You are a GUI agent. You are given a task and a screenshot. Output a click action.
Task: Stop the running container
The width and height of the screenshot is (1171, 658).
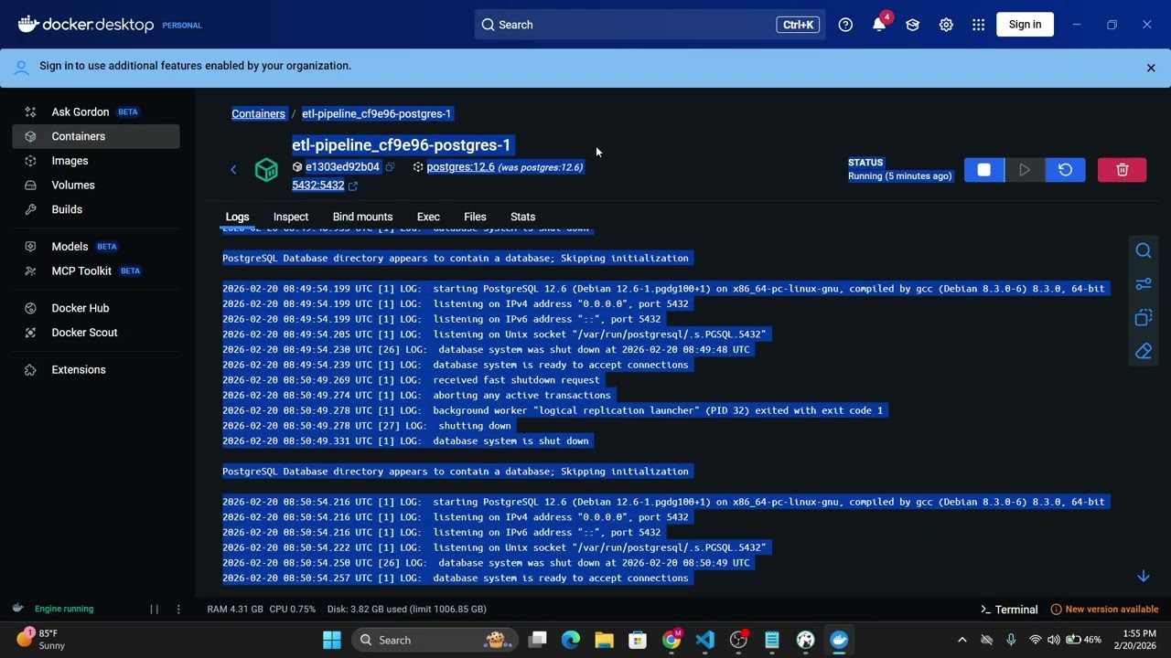click(983, 170)
